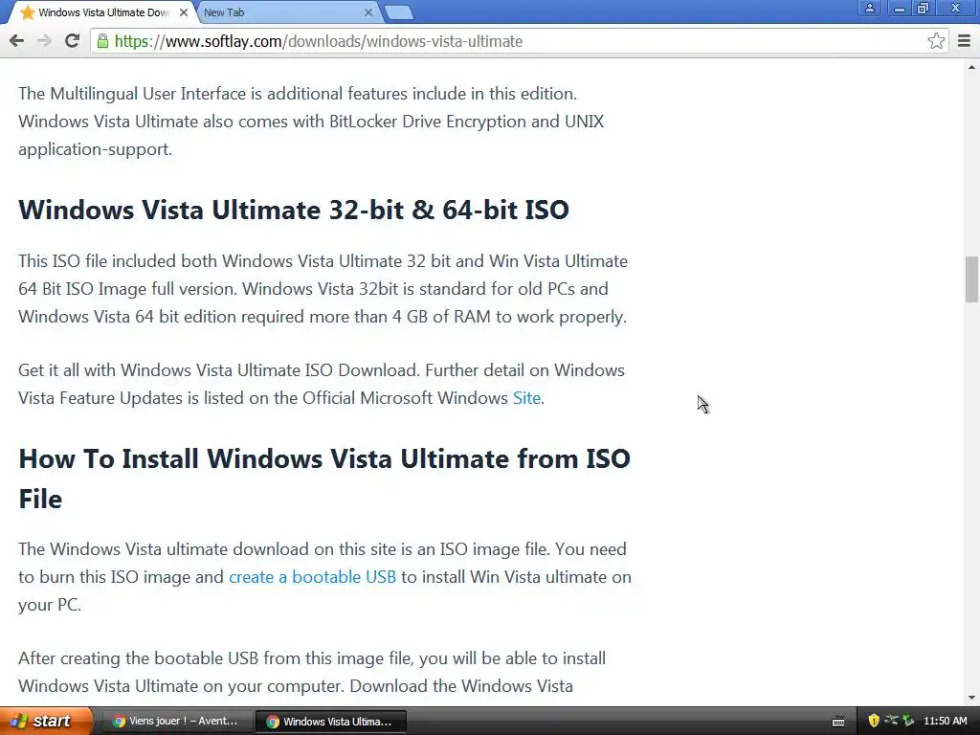Image resolution: width=980 pixels, height=735 pixels.
Task: Switch to the Windows Vista Ultimate tab
Action: point(103,12)
